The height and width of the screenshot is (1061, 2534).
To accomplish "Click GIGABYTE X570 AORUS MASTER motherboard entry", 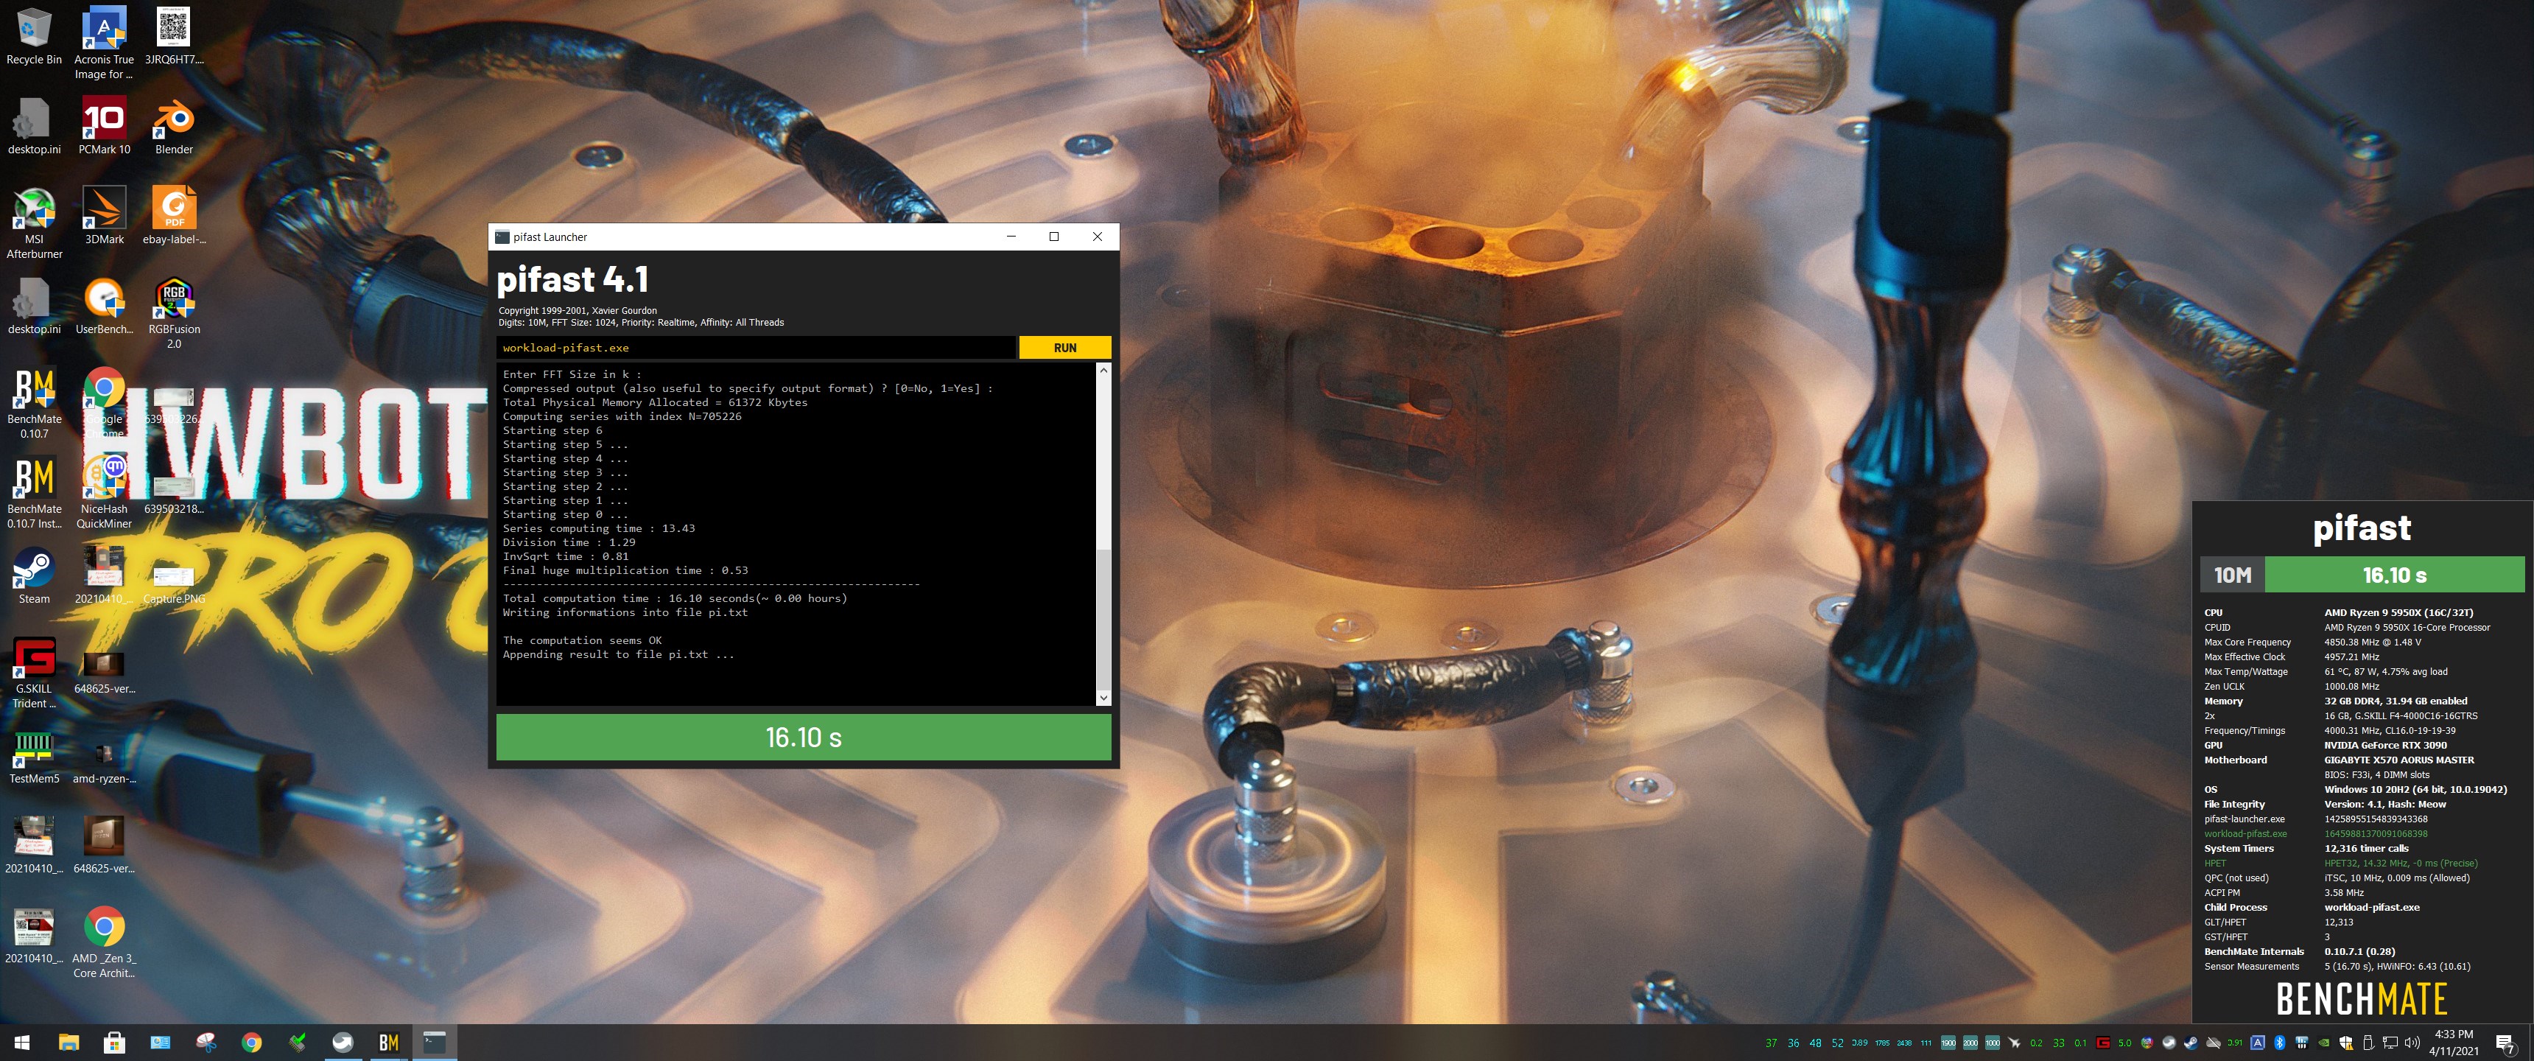I will (2399, 760).
